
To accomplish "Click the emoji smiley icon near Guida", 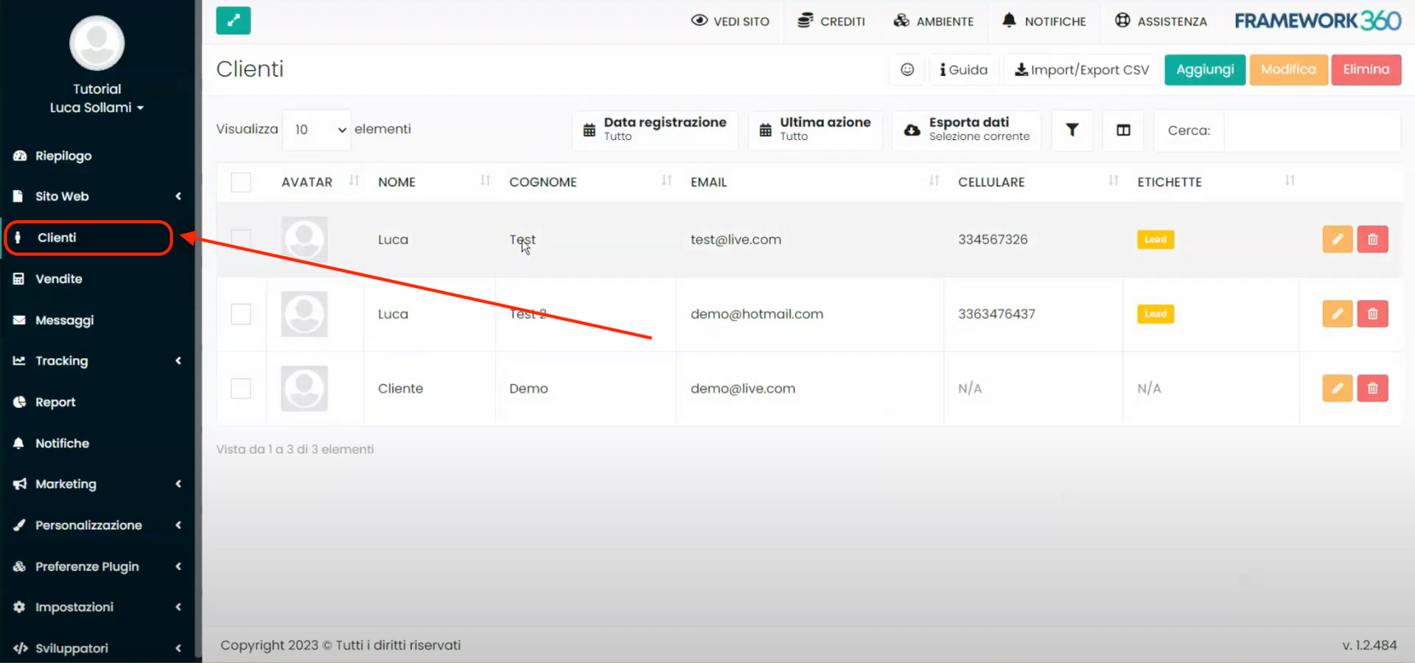I will (906, 69).
